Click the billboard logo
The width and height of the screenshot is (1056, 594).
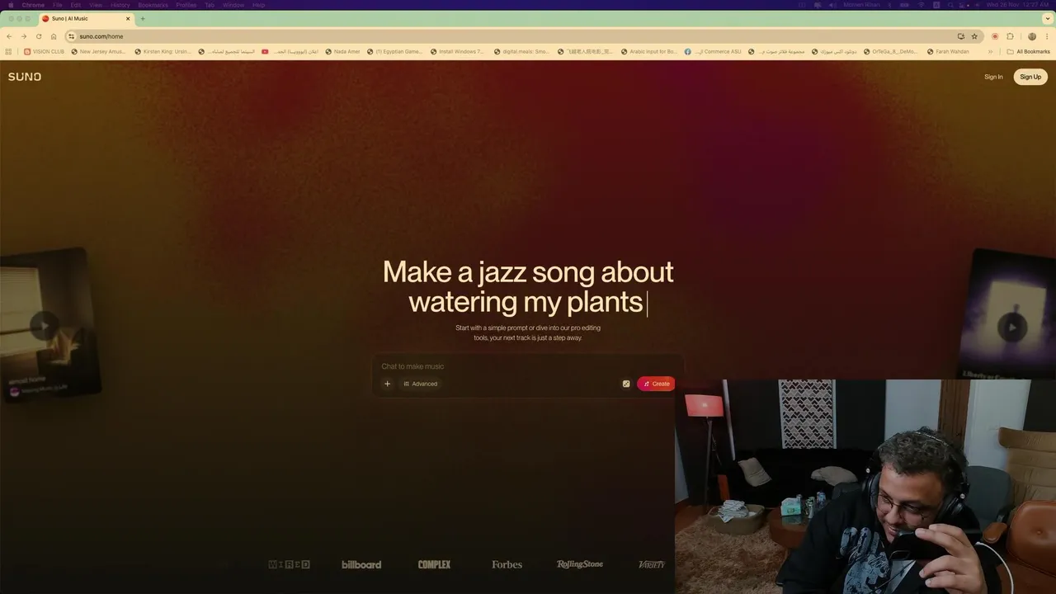361,564
